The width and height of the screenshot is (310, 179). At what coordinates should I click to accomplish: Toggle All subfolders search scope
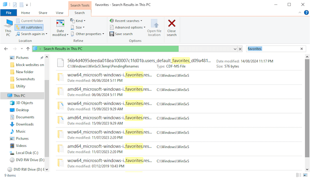(29, 27)
